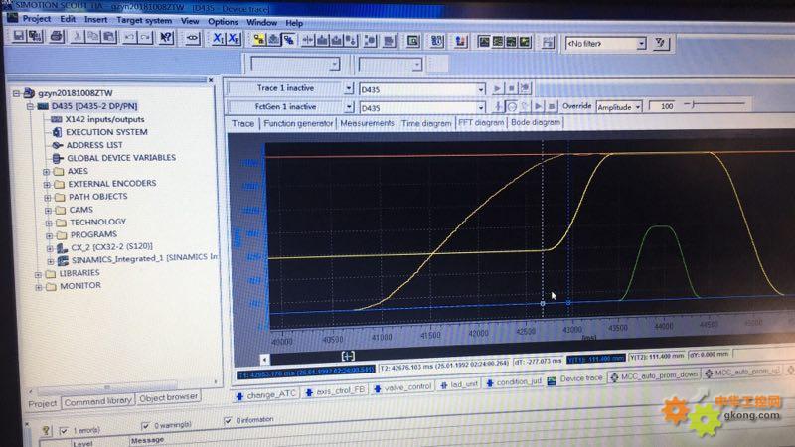Click the Paste clipboard icon

point(108,37)
